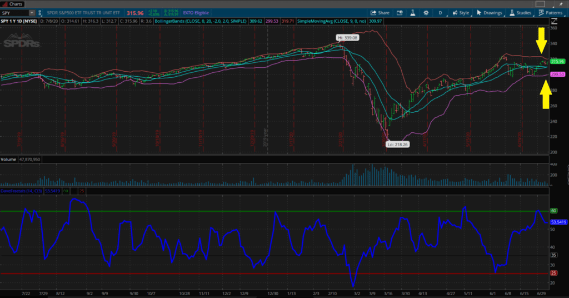Click the Bollinger upper band value 319.71
This screenshot has height=298, width=569.
[x=287, y=21]
